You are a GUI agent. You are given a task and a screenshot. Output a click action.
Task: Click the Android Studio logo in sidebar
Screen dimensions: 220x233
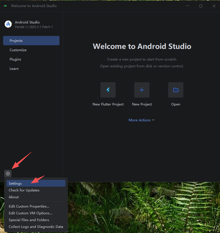tap(8, 24)
